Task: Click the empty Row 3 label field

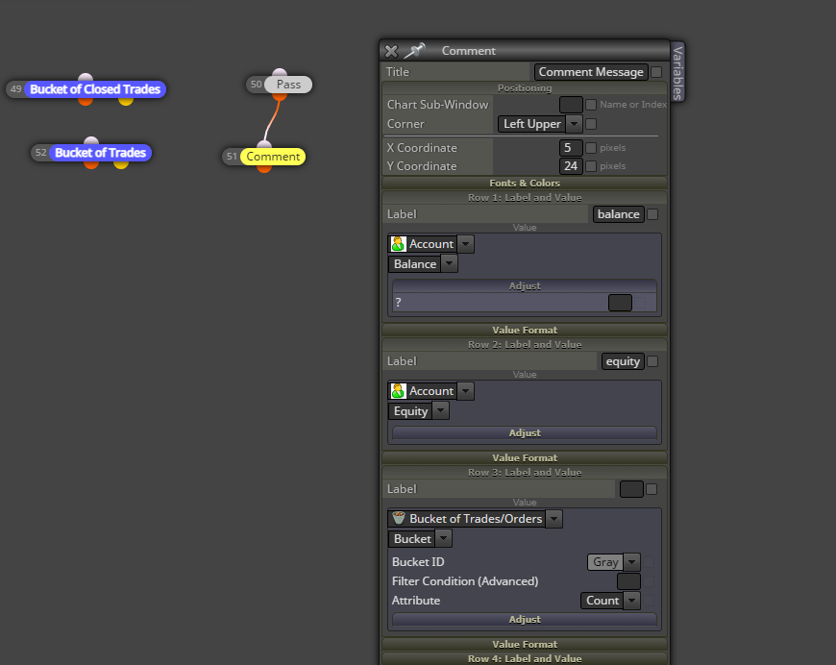Action: pos(631,489)
